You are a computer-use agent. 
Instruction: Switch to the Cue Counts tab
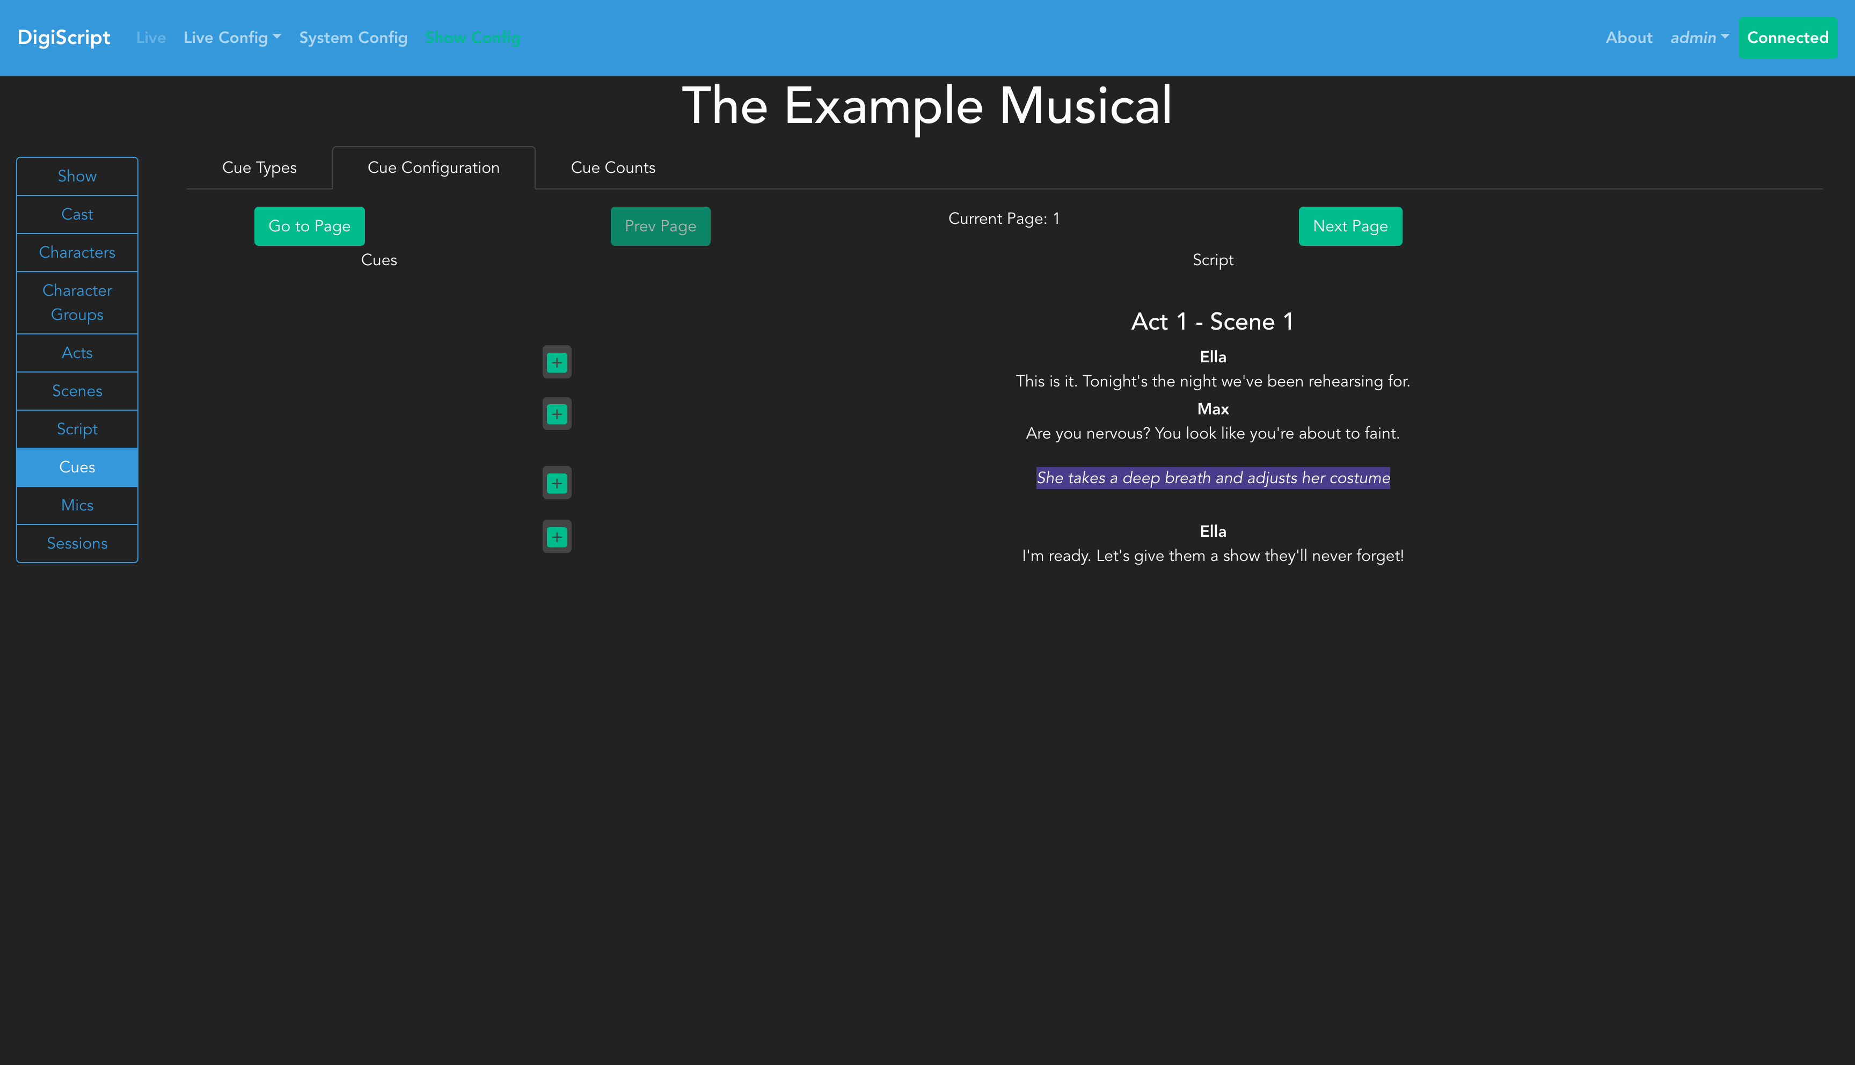tap(612, 167)
